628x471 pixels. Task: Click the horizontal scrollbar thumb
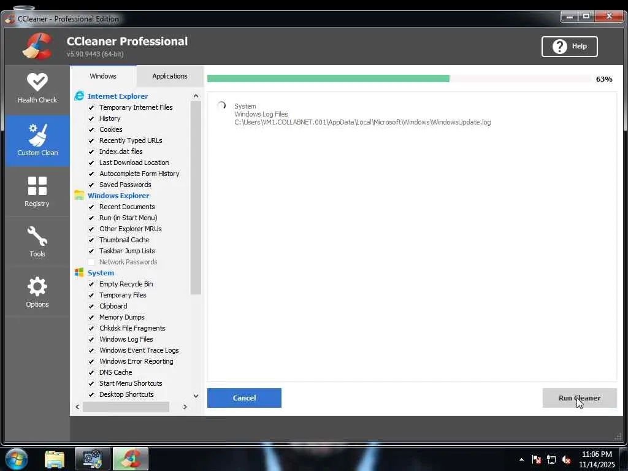click(126, 407)
